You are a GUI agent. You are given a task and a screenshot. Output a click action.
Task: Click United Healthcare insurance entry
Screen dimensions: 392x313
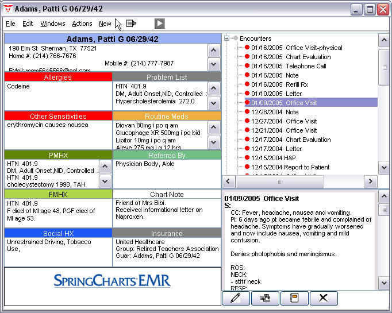coord(140,242)
